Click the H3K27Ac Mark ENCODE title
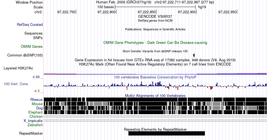 tap(155, 64)
